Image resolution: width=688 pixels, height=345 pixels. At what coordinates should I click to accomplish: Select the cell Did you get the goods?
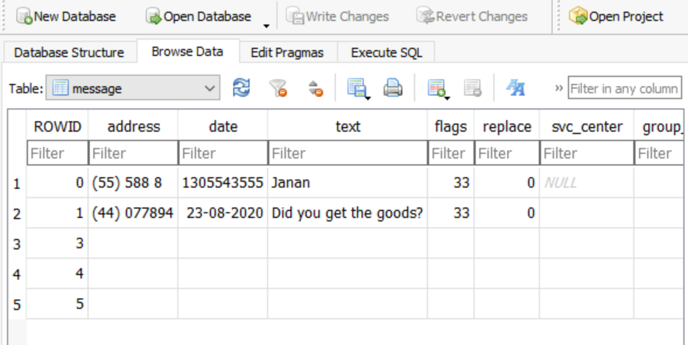point(347,213)
